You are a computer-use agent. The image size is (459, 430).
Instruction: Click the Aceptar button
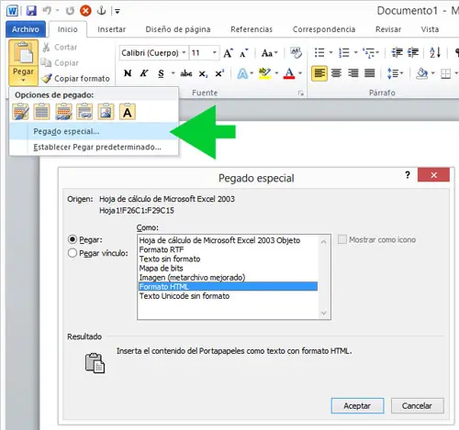357,406
